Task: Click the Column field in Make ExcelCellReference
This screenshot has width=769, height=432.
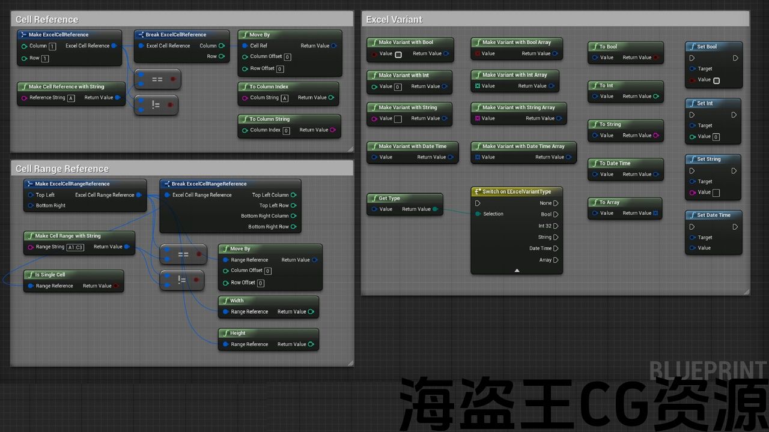Action: click(x=52, y=46)
